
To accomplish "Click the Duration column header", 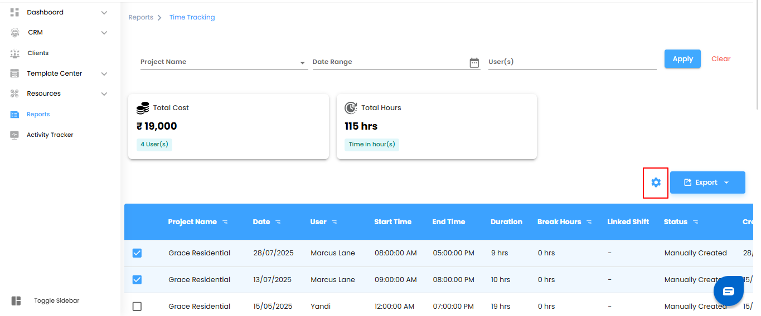I will [506, 222].
